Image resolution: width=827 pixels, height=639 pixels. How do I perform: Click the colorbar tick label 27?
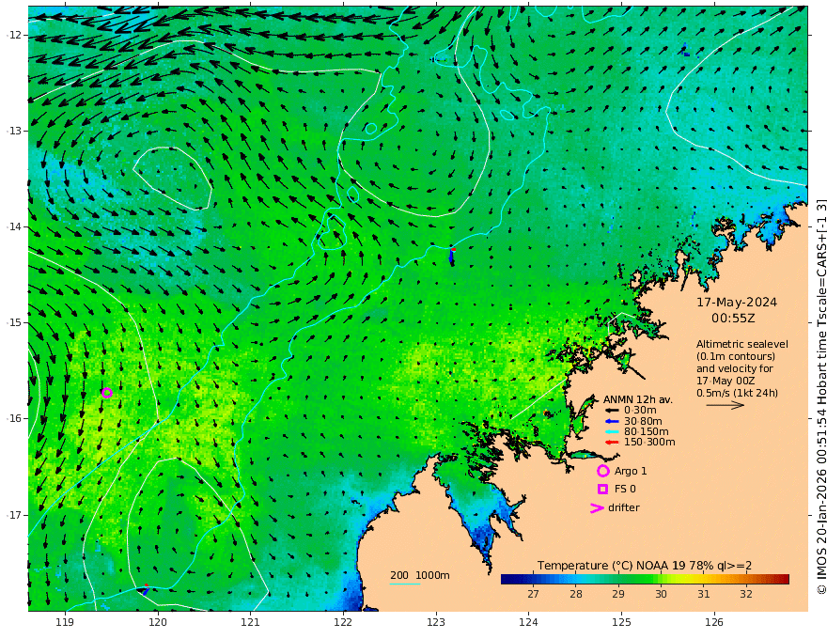click(x=533, y=594)
